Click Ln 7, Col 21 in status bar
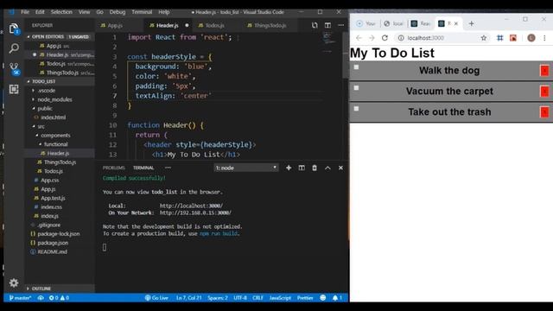 pos(188,297)
